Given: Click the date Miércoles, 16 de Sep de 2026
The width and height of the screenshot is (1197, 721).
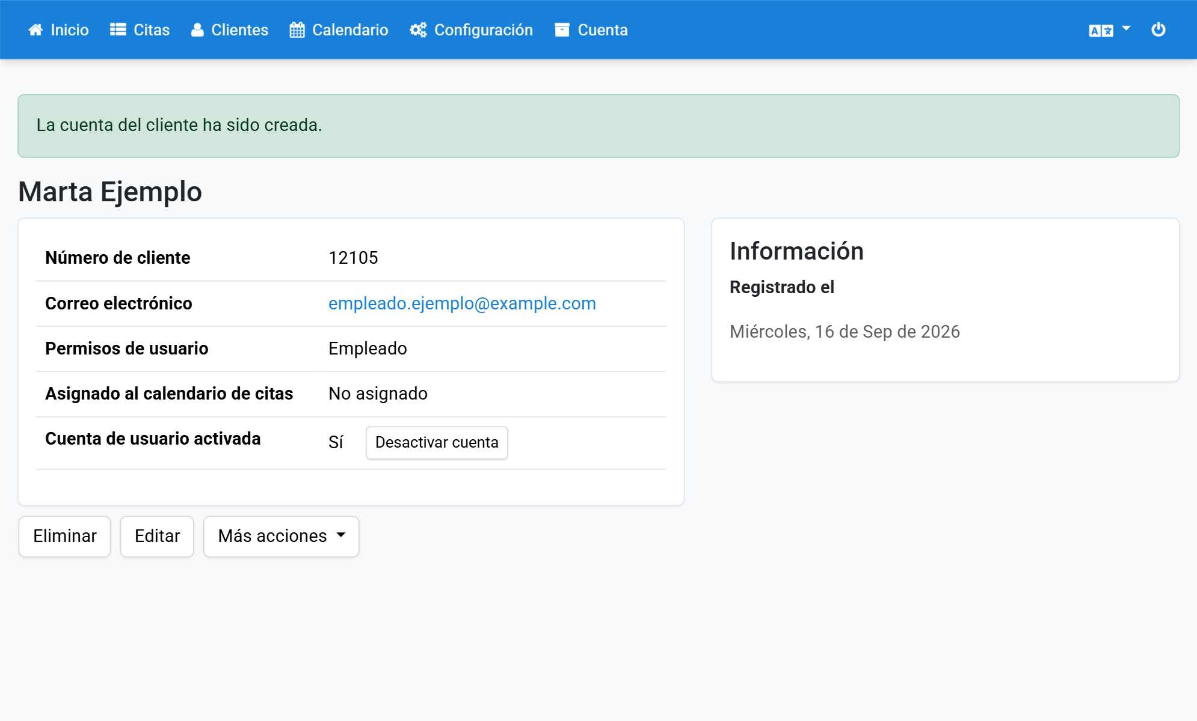Looking at the screenshot, I should click(845, 332).
